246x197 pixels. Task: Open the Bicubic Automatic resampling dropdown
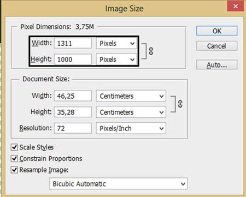118,184
